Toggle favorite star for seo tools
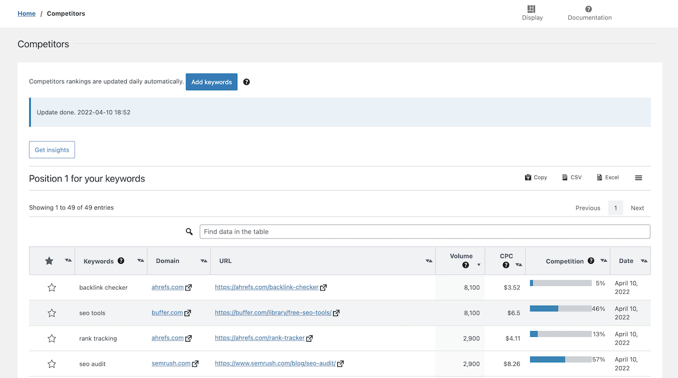Screen dimensions: 678x378 click(x=52, y=313)
